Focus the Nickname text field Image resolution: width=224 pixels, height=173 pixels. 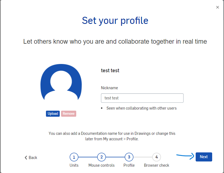142,98
